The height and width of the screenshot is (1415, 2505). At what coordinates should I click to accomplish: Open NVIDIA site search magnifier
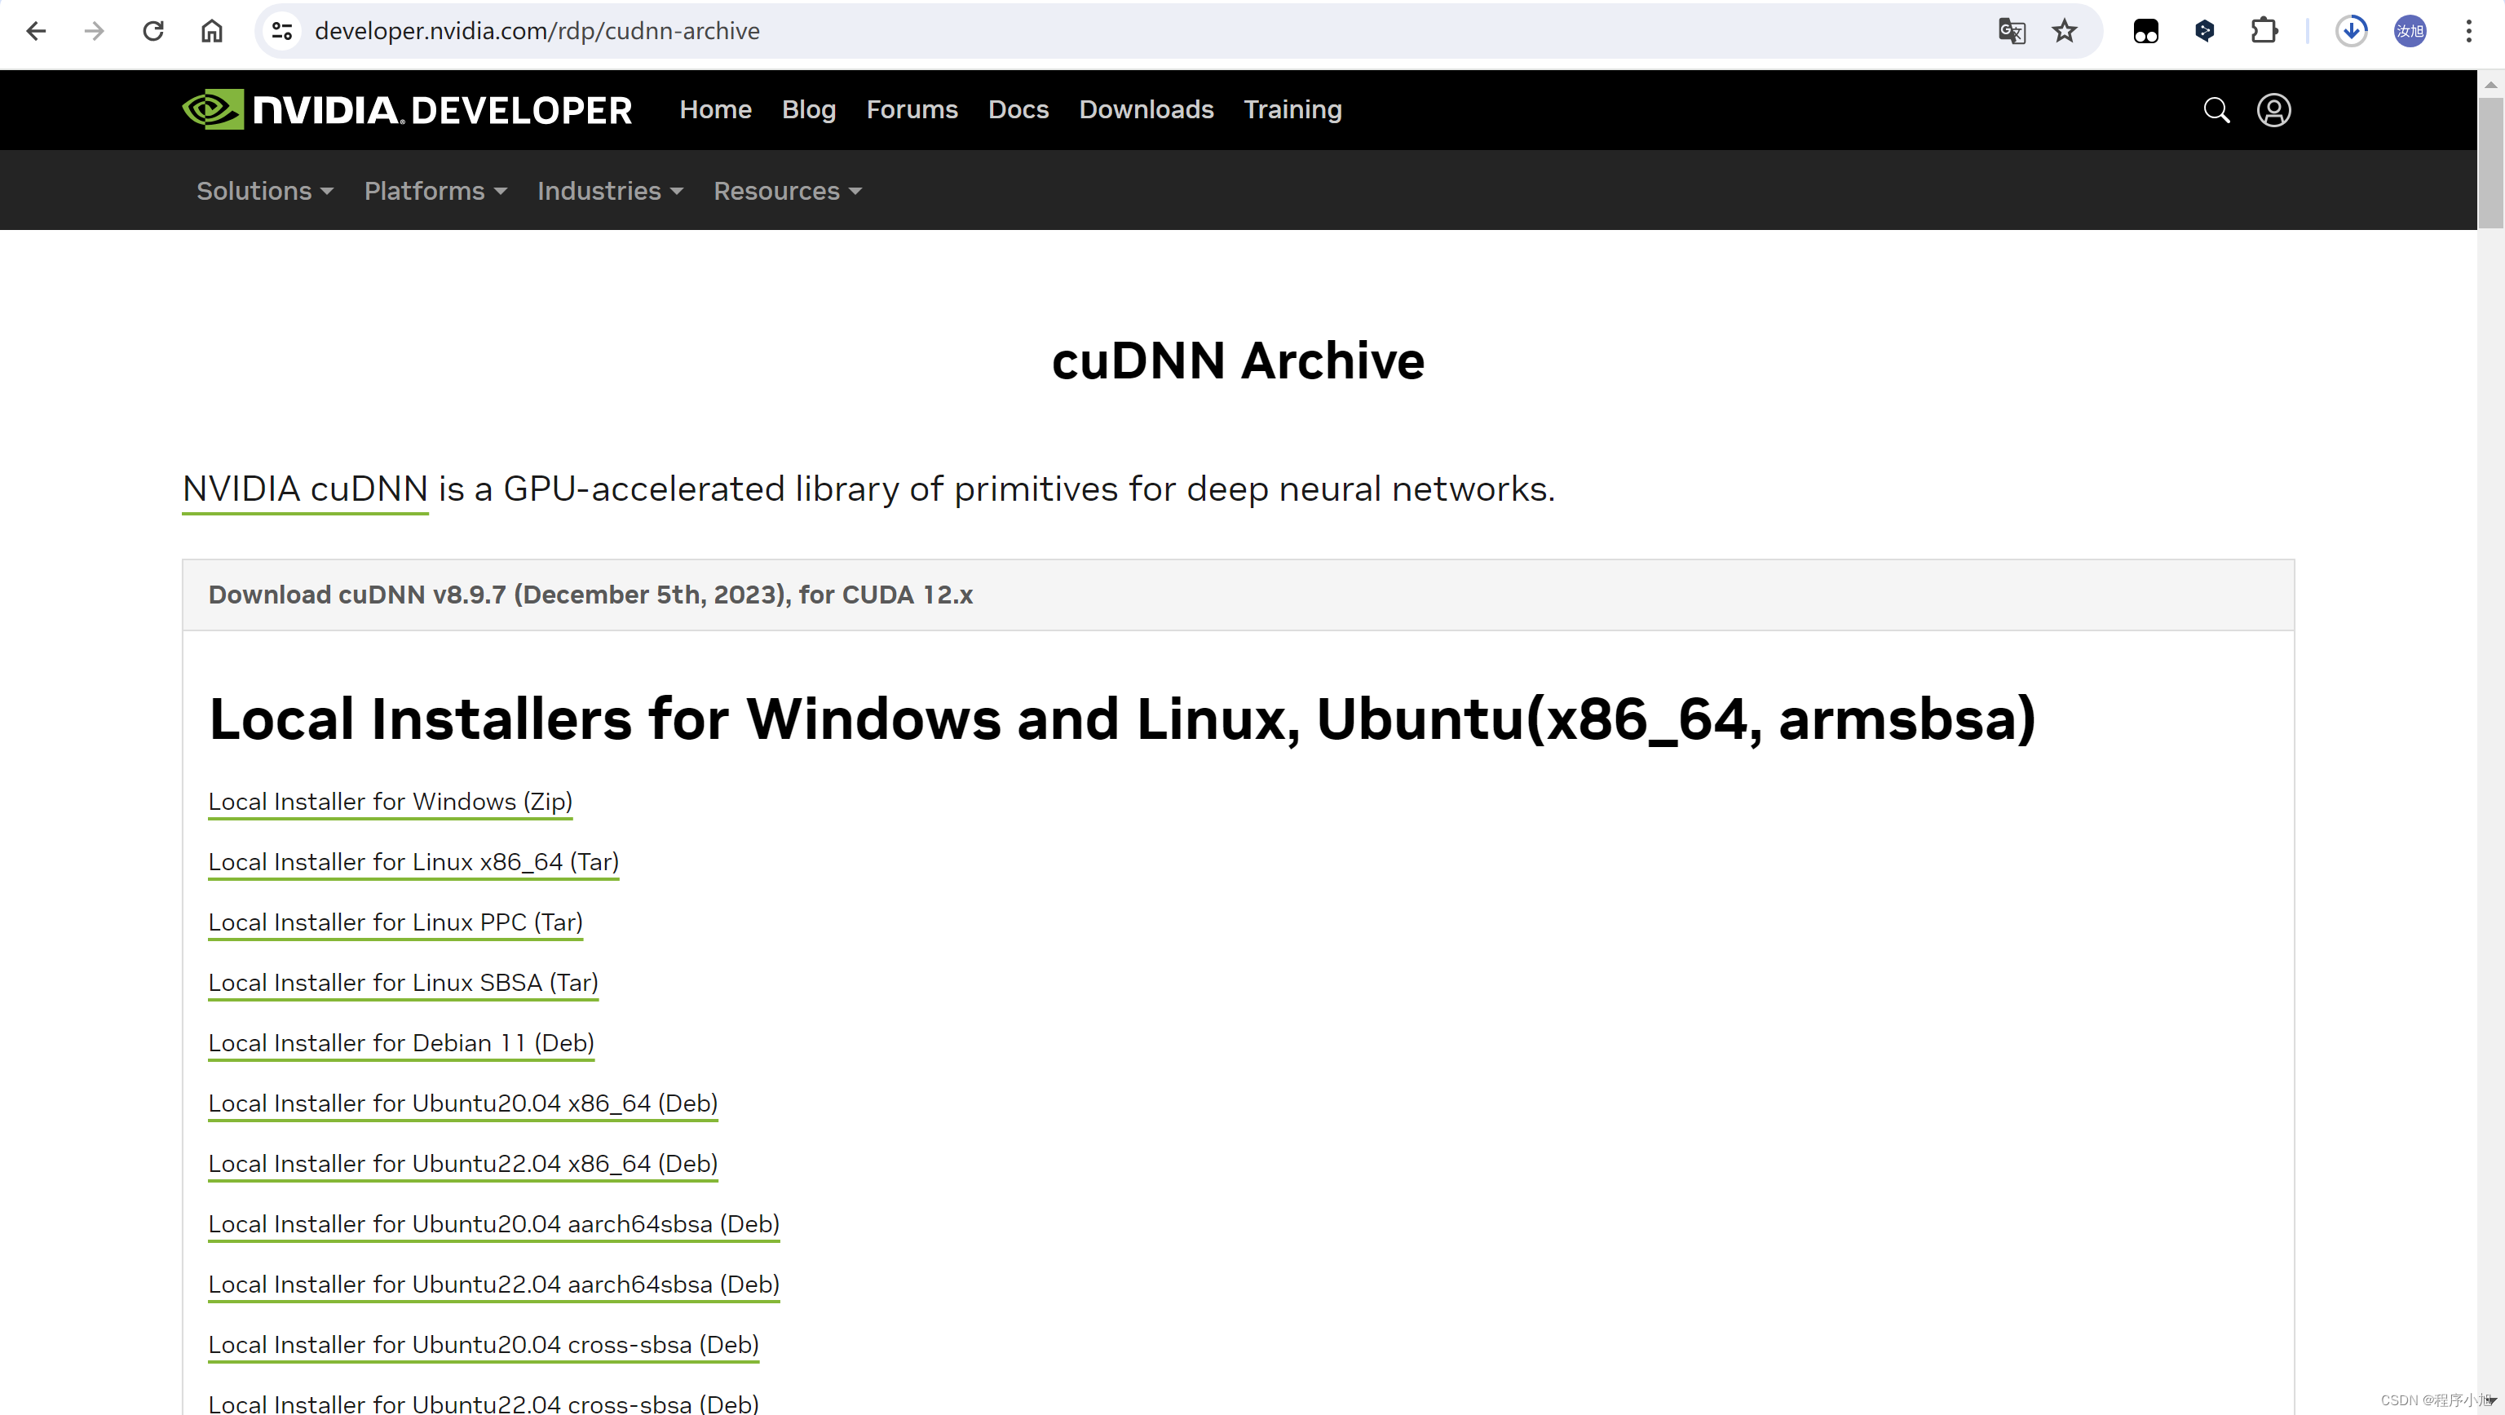click(x=2216, y=110)
